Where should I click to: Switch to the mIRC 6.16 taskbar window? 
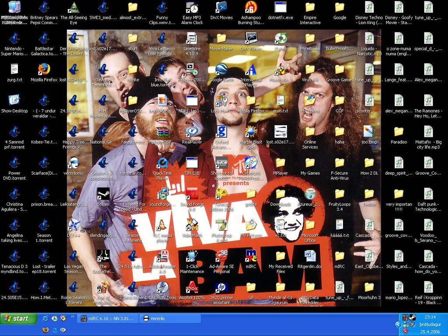[x=108, y=318]
